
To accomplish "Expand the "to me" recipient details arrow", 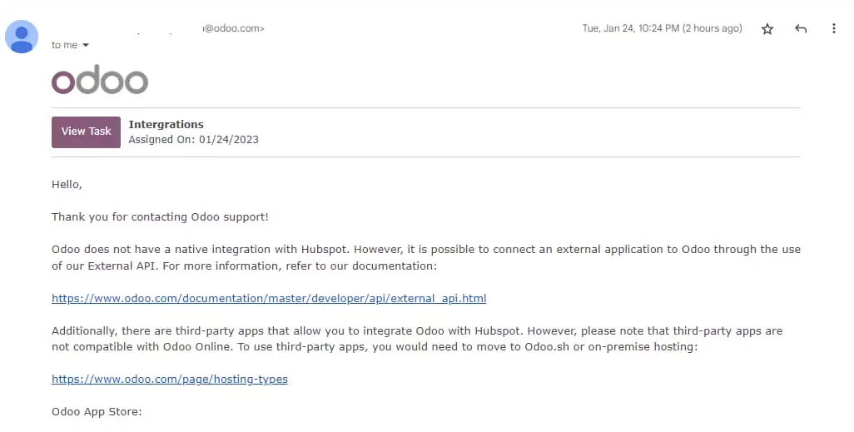I will [x=86, y=45].
